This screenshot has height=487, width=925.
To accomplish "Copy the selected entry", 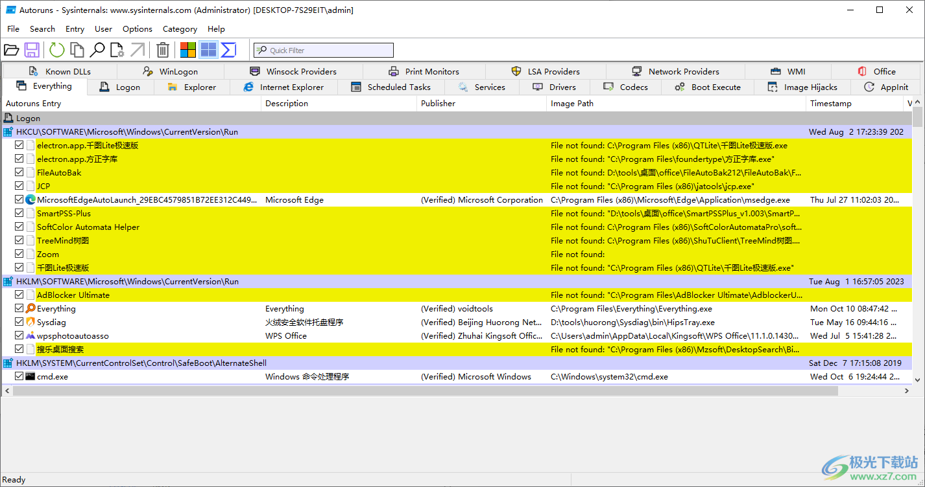I will [x=77, y=50].
